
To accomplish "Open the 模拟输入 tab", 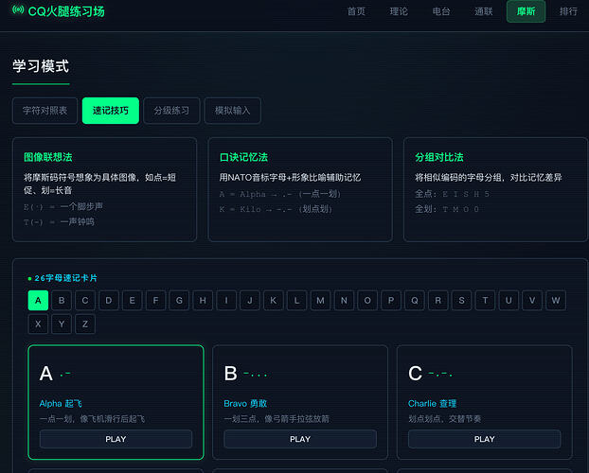I will 232,111.
